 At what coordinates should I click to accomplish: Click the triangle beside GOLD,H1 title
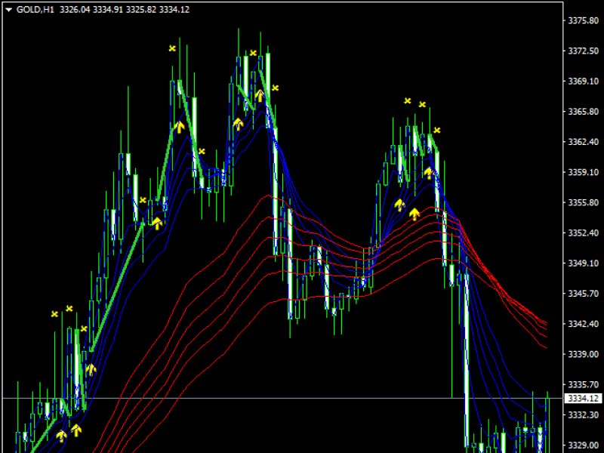point(8,8)
